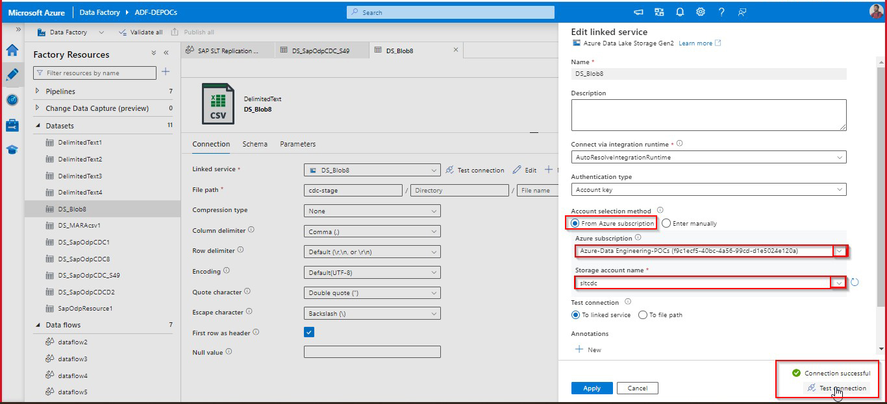Open the Row delimiter dropdown
Viewport: 887px width, 404px height.
coord(372,252)
